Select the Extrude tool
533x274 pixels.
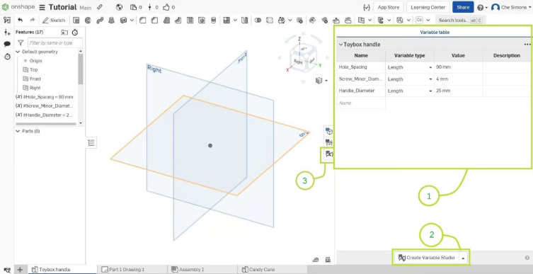[76, 20]
